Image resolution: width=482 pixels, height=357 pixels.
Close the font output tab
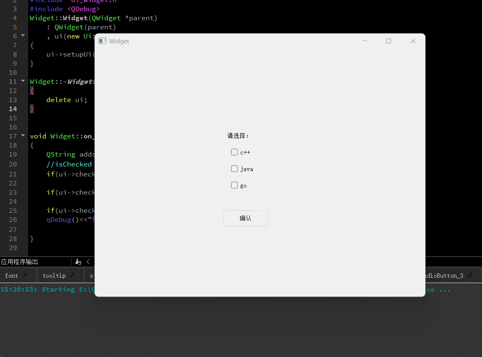[x=25, y=275]
